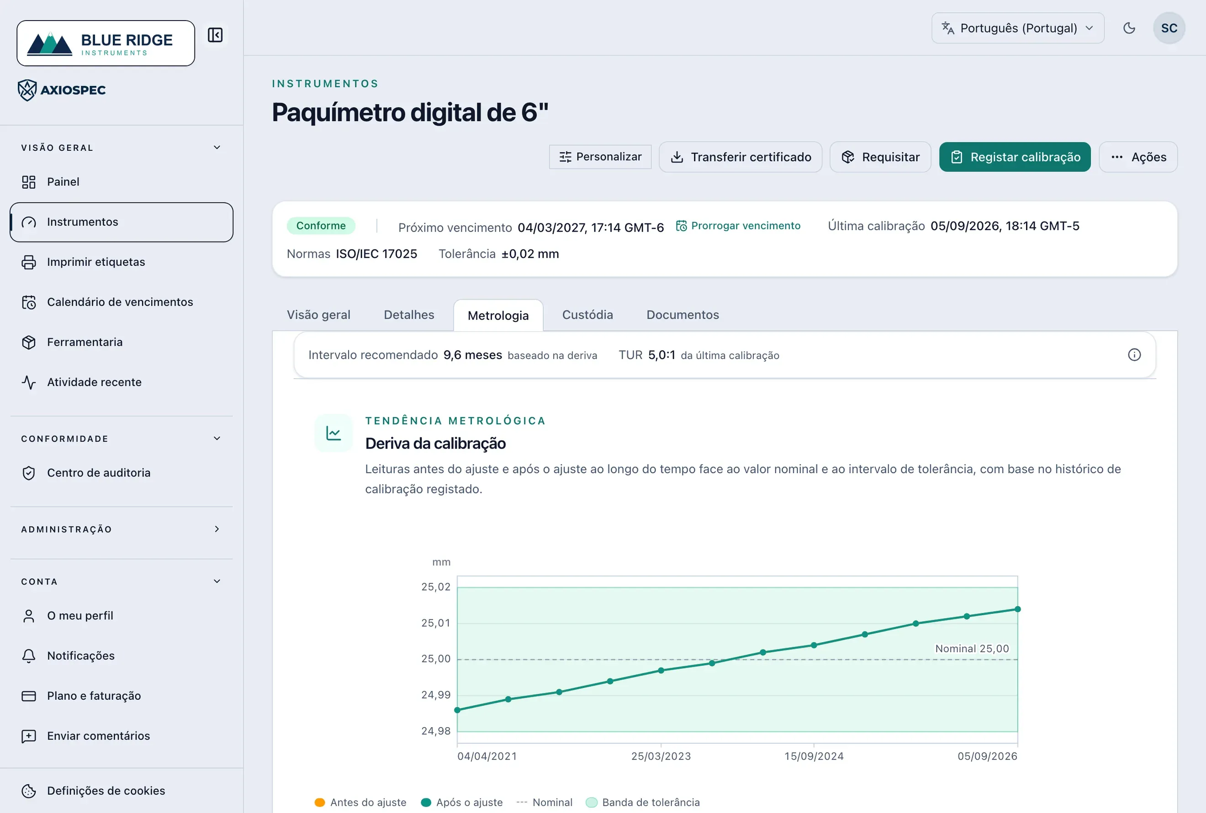Viewport: 1206px width, 813px height.
Task: Click the Instrumentos gauge icon
Action: click(x=28, y=222)
